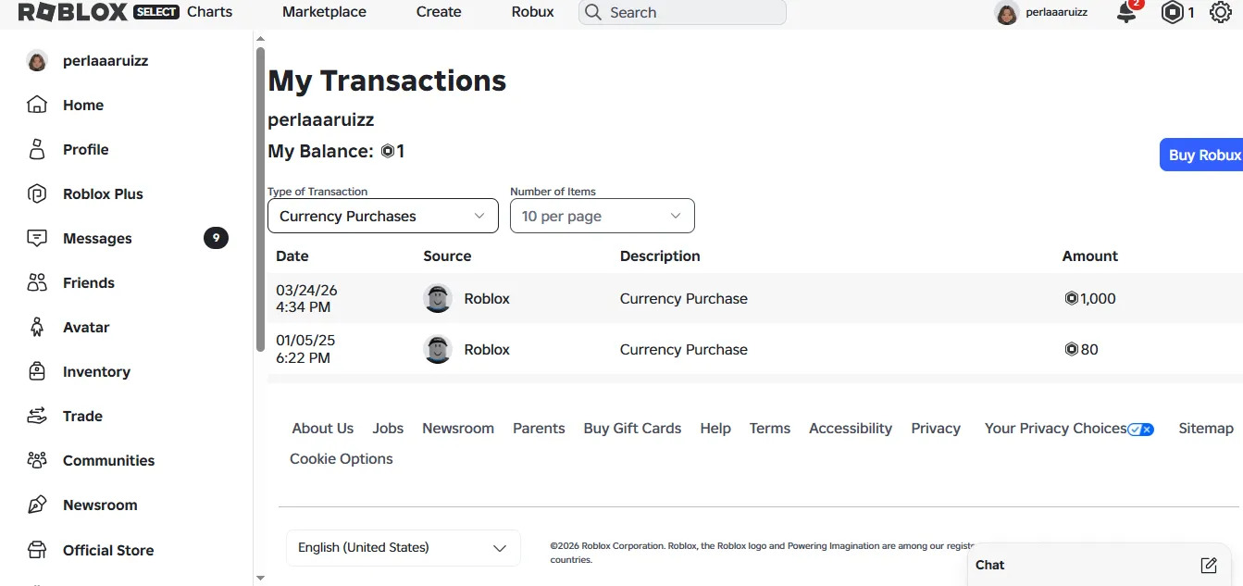Open perlaaaruizz account in the top bar
Screen dimensions: 1243x586
pyautogui.click(x=1041, y=12)
